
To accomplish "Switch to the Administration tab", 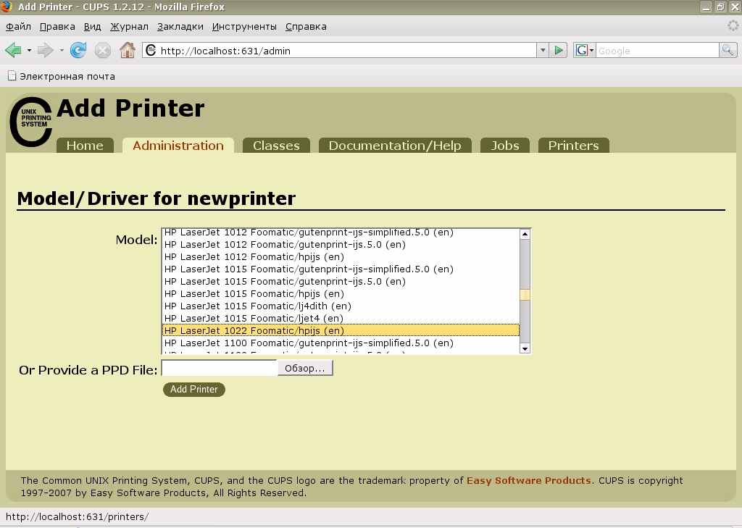I will coord(178,146).
